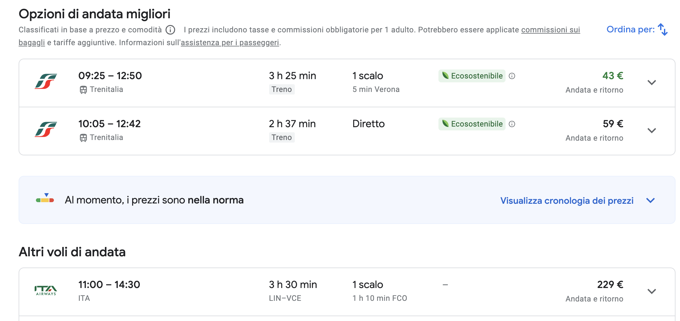
Task: Click the ranking info icon beside 'comodità'
Action: 170,30
